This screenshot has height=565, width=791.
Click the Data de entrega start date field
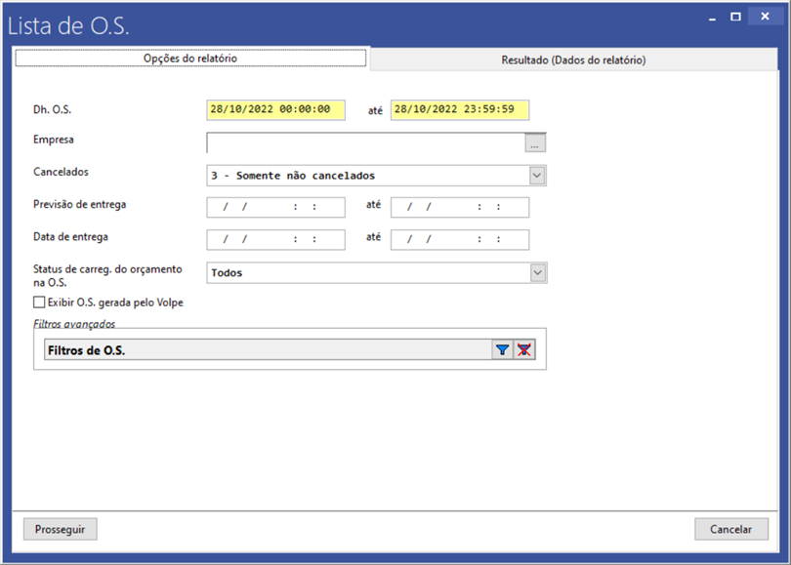[275, 240]
